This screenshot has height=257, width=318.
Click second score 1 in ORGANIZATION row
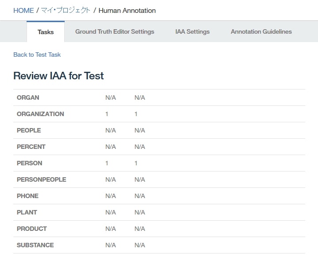click(x=136, y=114)
